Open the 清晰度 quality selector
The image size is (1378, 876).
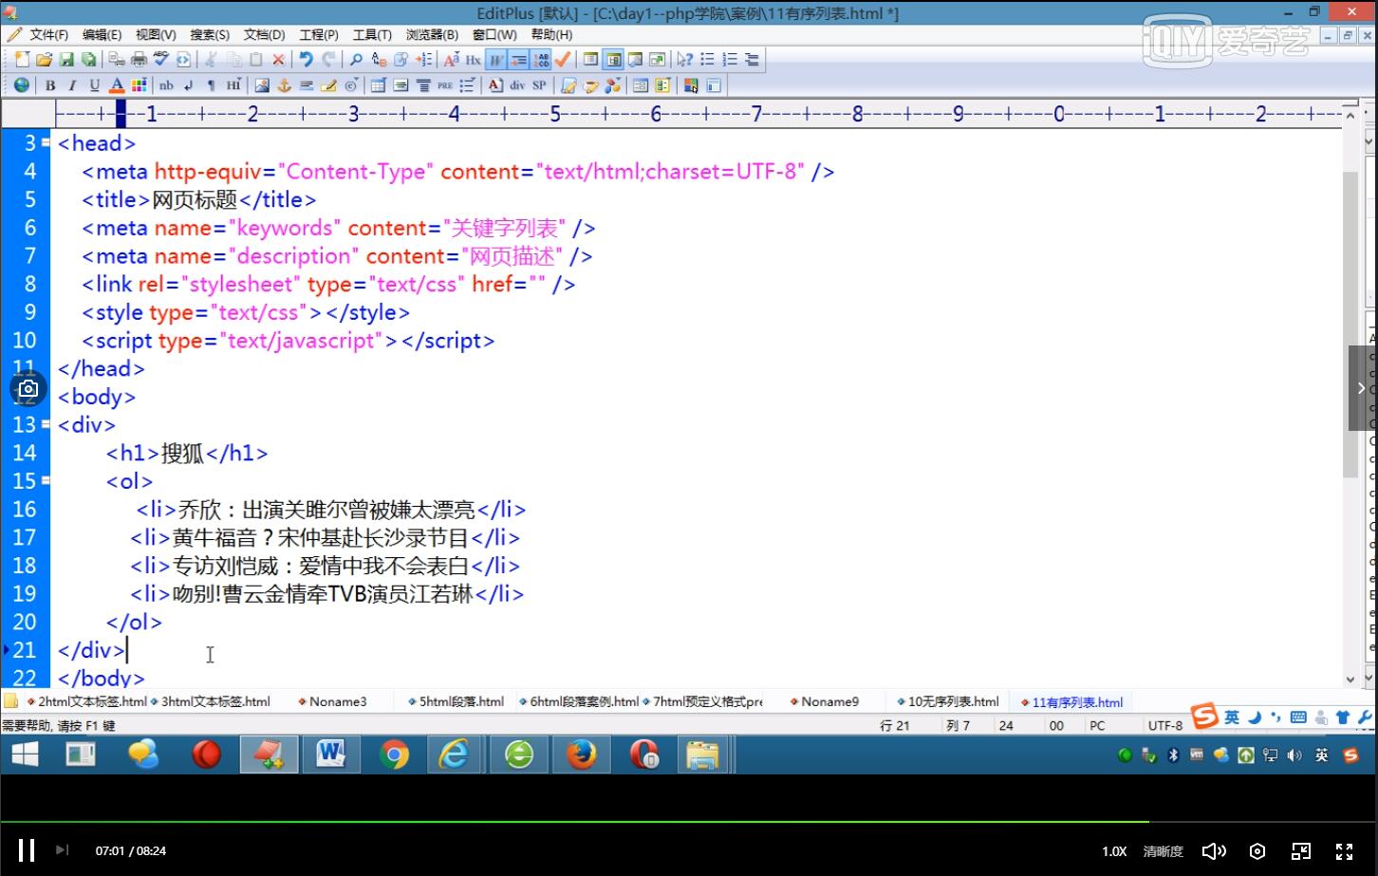click(x=1163, y=851)
